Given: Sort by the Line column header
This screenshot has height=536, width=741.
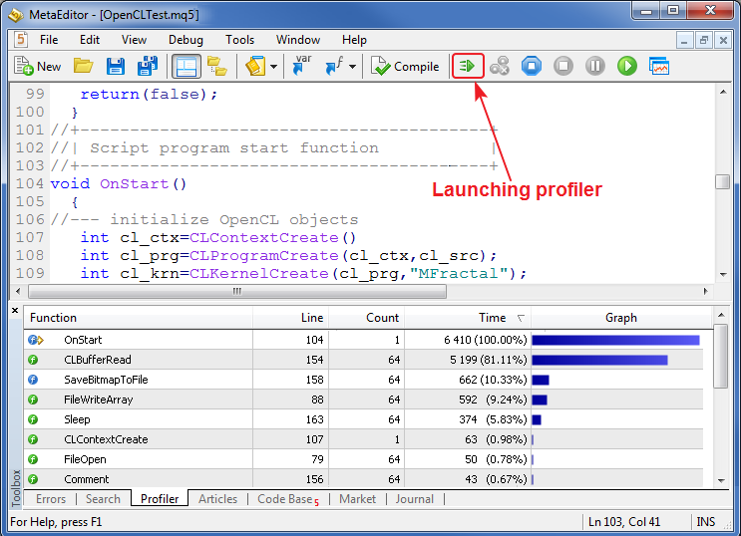Looking at the screenshot, I should [290, 318].
